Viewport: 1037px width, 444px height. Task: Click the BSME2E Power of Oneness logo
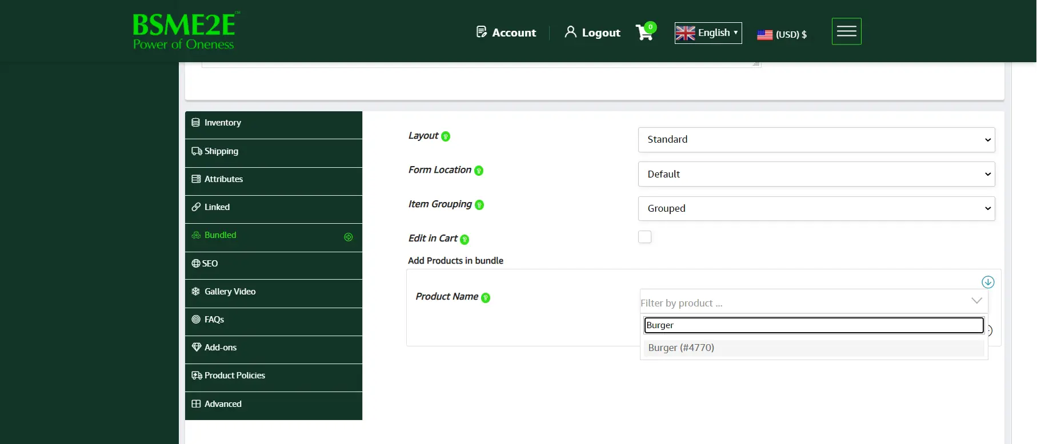coord(186,31)
